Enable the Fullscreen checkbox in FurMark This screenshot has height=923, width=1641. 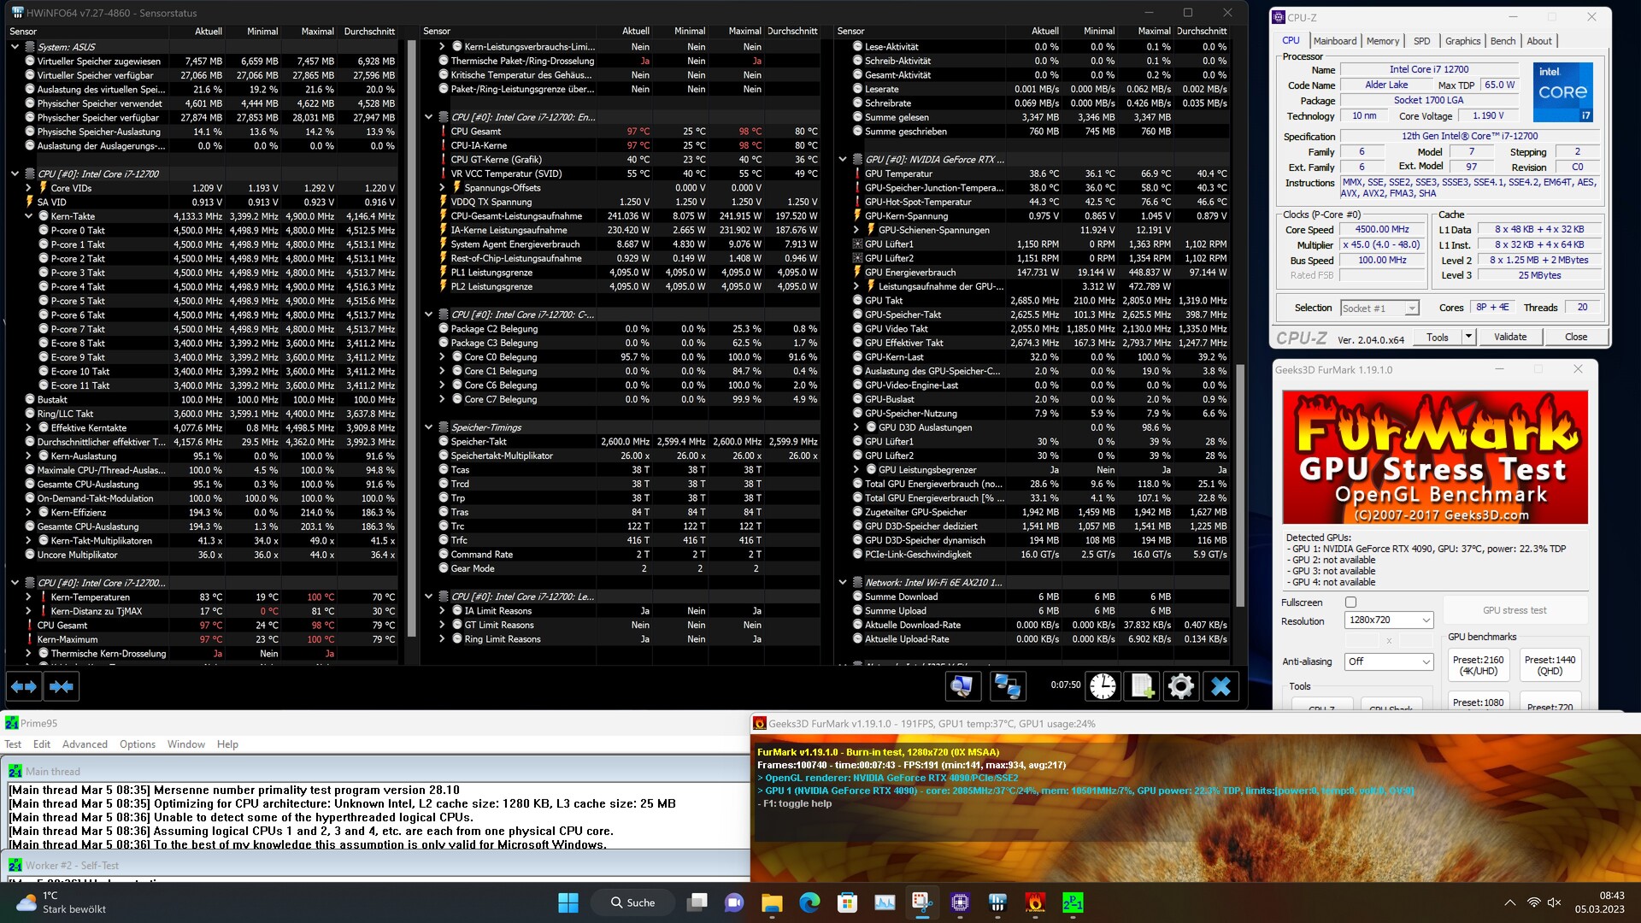coord(1350,603)
